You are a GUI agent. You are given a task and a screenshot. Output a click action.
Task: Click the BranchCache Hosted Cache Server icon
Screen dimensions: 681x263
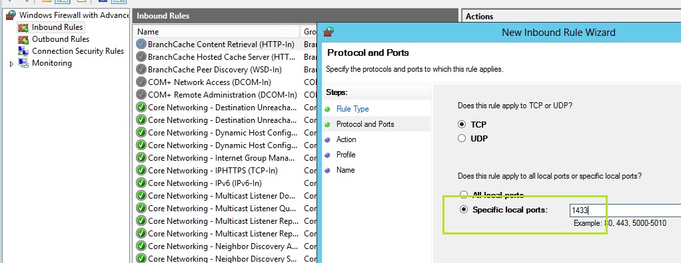click(x=141, y=56)
